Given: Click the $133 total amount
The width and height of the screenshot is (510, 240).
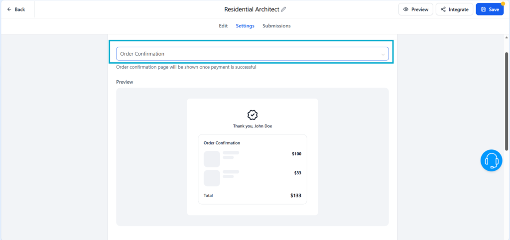Looking at the screenshot, I should pyautogui.click(x=296, y=196).
